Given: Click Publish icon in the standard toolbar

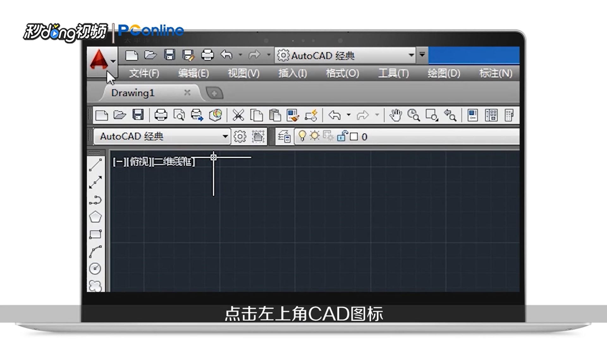Looking at the screenshot, I should click(197, 115).
